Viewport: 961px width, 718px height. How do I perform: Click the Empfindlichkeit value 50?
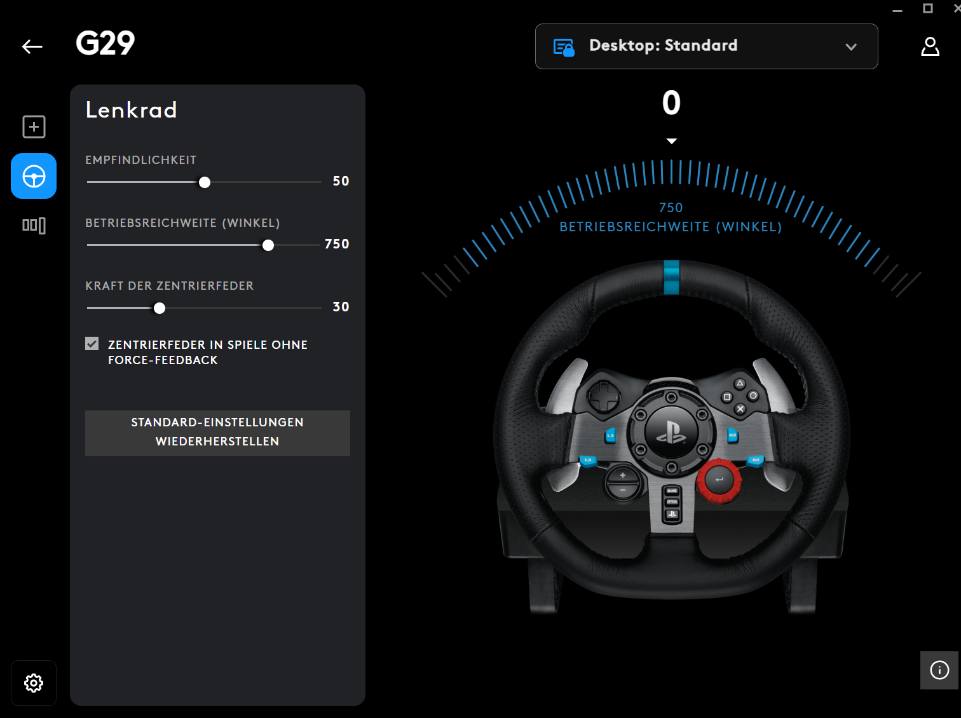coord(341,181)
